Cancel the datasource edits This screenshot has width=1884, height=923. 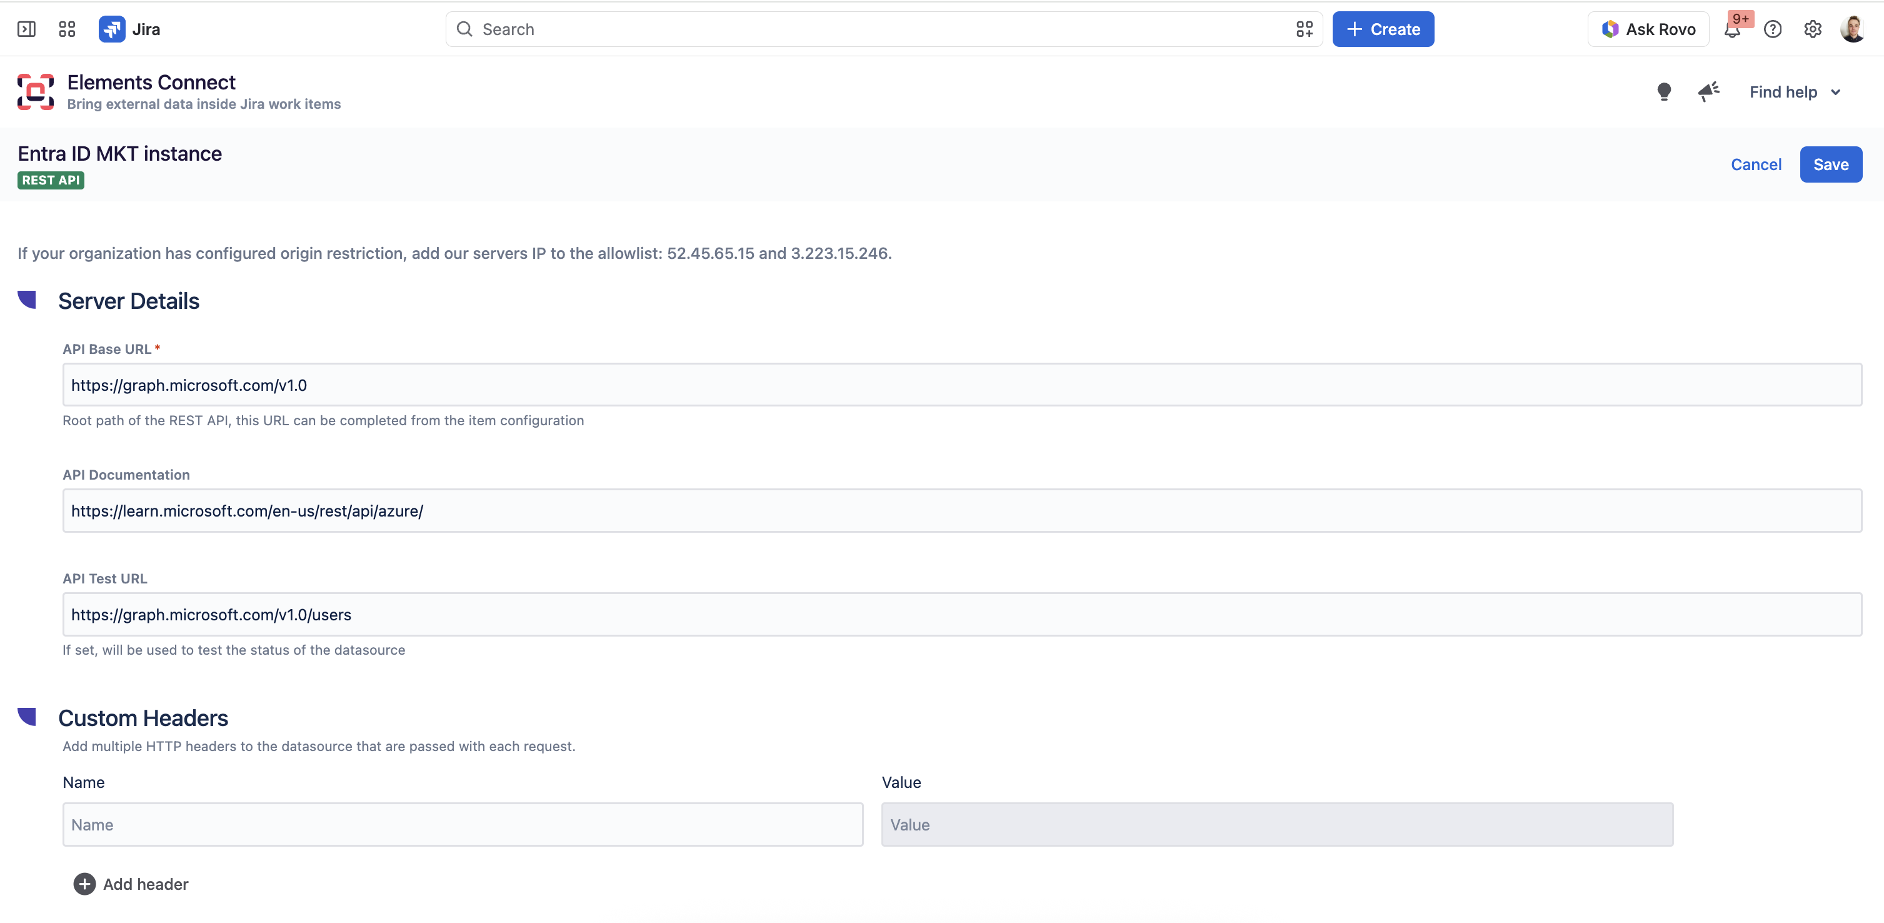point(1756,164)
